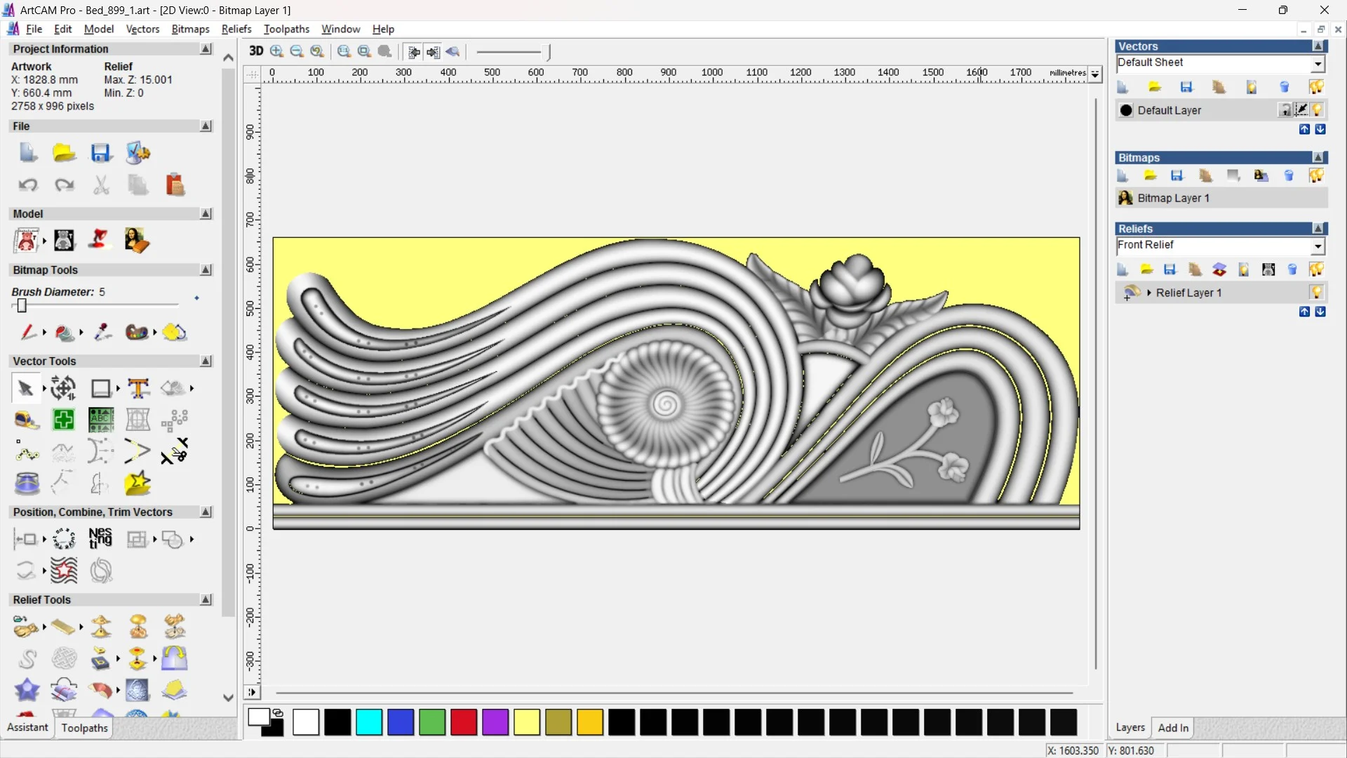Click the Save file icon
Image resolution: width=1347 pixels, height=758 pixels.
(101, 153)
